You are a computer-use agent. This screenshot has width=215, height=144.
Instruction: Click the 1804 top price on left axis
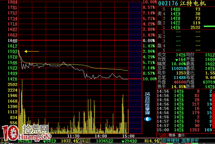coord(13,2)
